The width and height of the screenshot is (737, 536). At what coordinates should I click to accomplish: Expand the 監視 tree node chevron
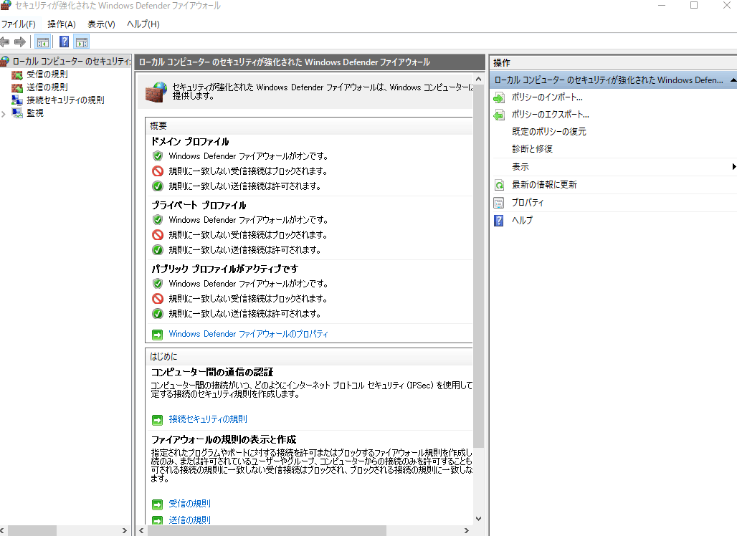[4, 113]
